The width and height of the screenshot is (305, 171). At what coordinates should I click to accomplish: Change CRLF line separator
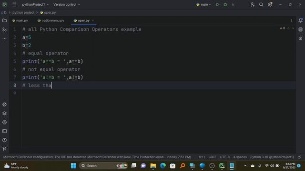pyautogui.click(x=212, y=157)
